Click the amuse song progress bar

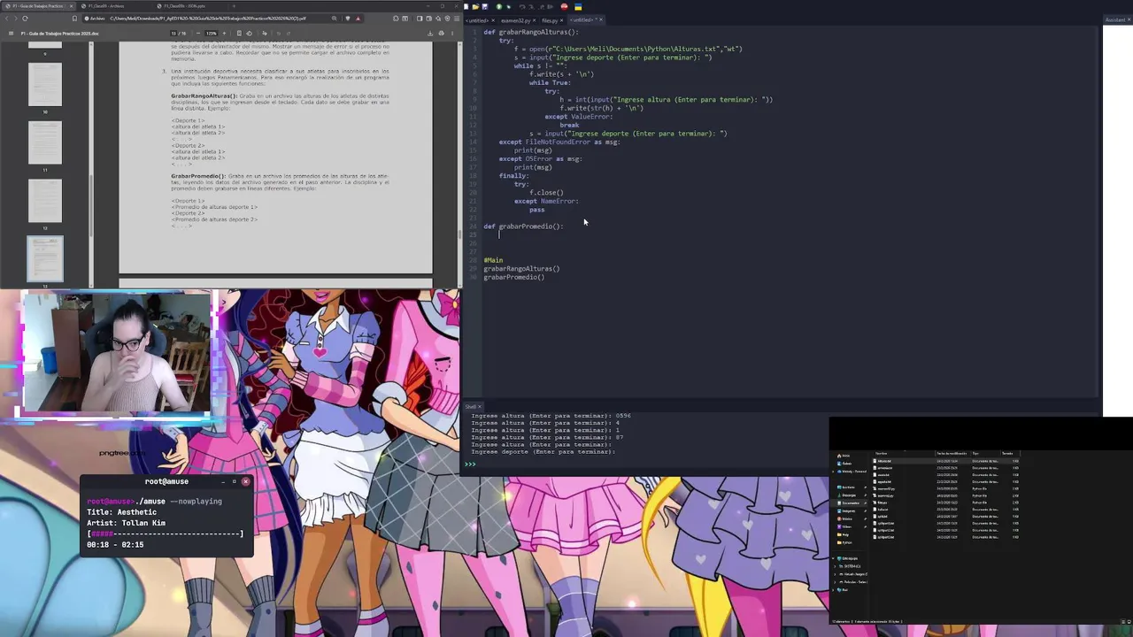[x=165, y=533]
